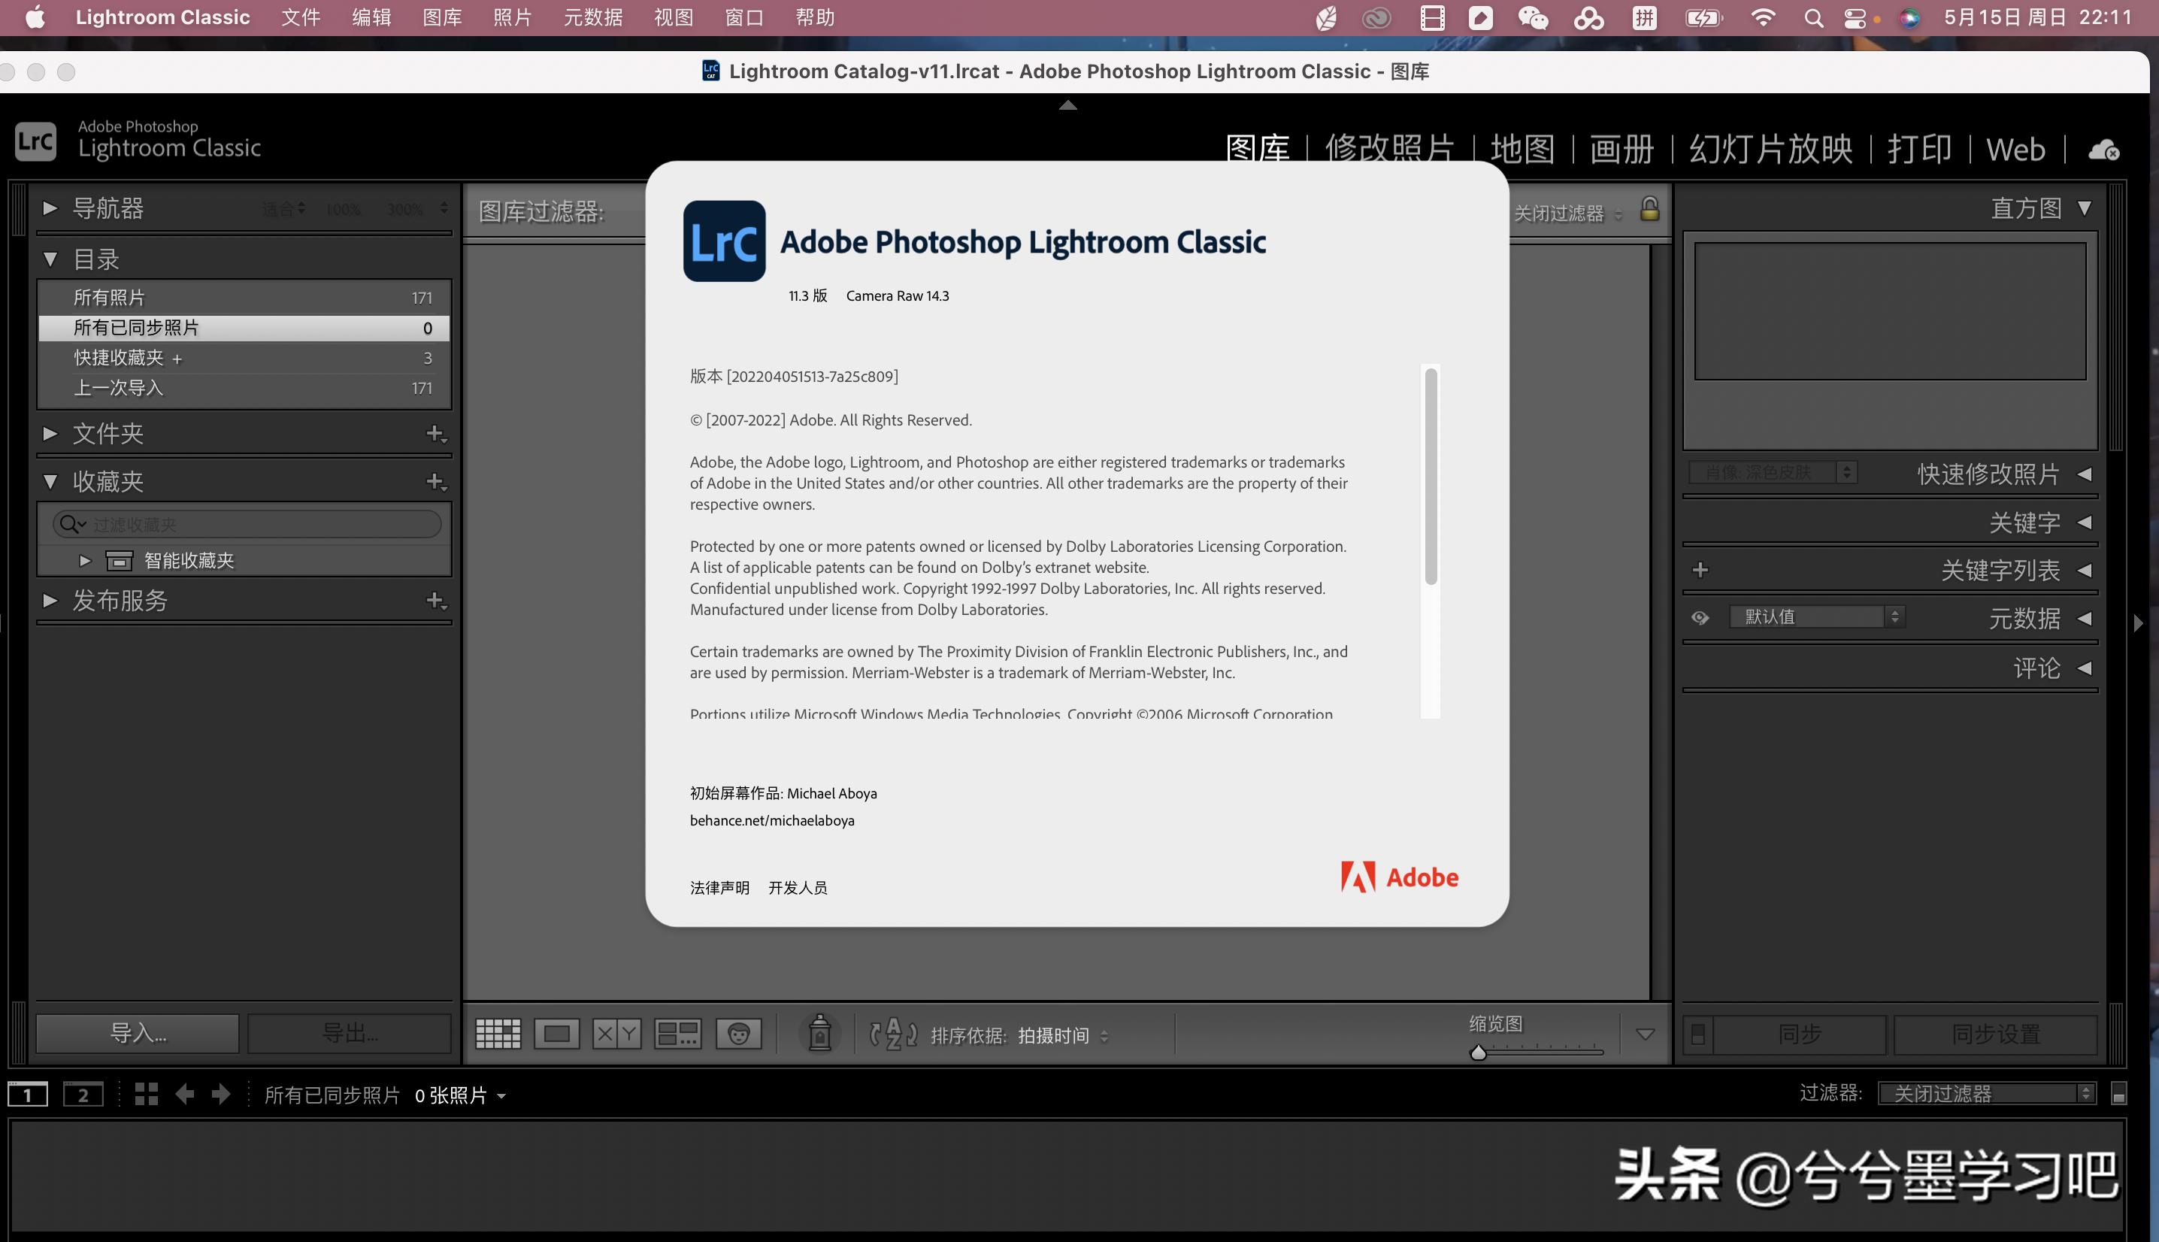Go back with filmstrip left arrow
2159x1242 pixels.
pyautogui.click(x=184, y=1094)
